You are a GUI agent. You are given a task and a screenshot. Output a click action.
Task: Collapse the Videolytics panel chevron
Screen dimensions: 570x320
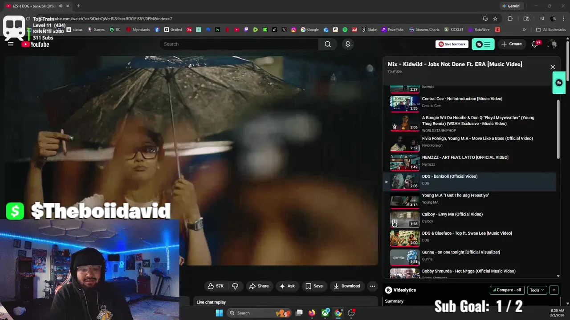554,290
